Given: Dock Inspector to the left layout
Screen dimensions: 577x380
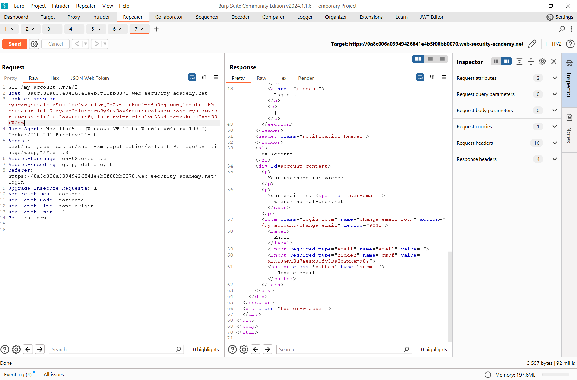Looking at the screenshot, I should [x=496, y=61].
